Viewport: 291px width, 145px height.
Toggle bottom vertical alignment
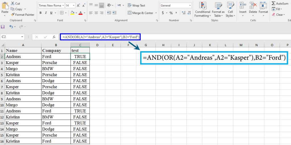coord(101,5)
